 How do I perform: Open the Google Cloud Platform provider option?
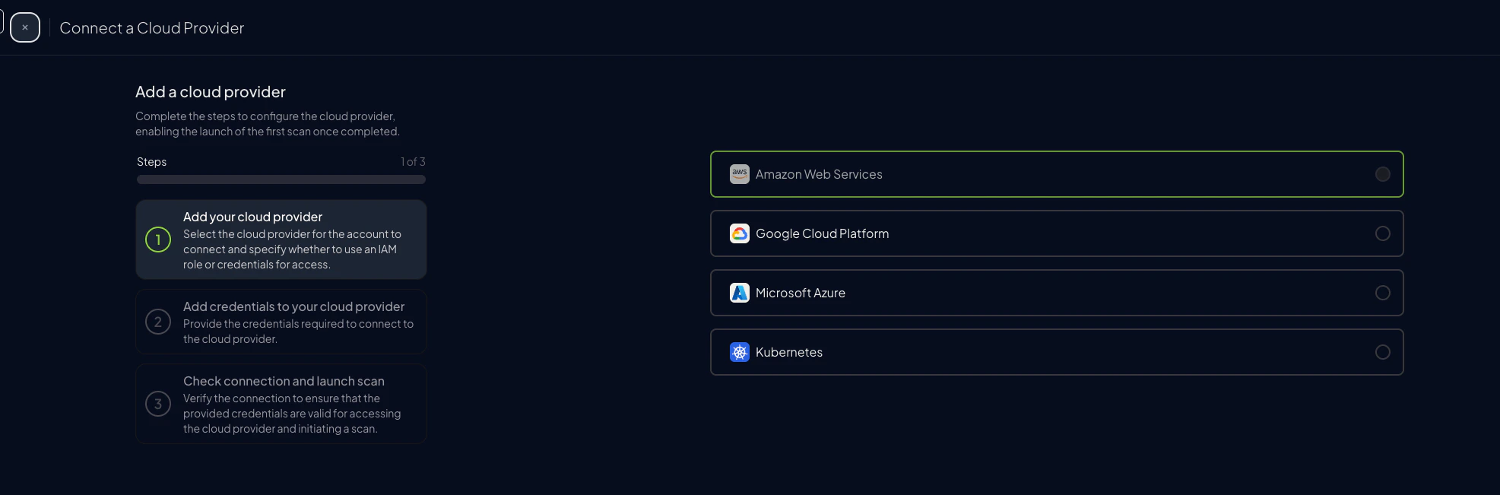(1057, 233)
